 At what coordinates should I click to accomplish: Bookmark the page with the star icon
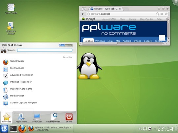pos(158,14)
